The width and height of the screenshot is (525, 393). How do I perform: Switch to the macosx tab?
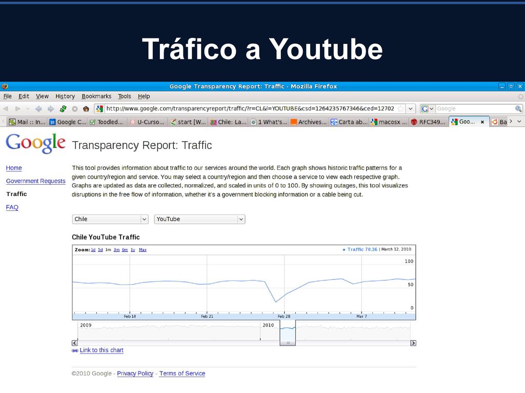click(390, 122)
